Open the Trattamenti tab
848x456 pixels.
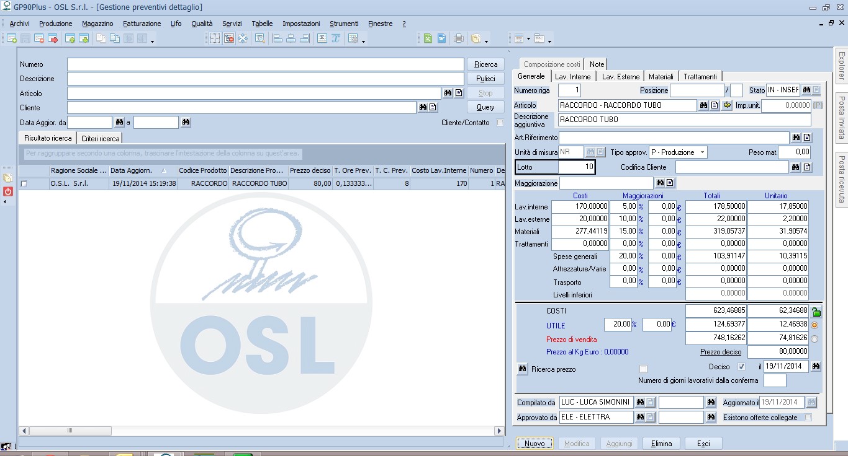[700, 77]
